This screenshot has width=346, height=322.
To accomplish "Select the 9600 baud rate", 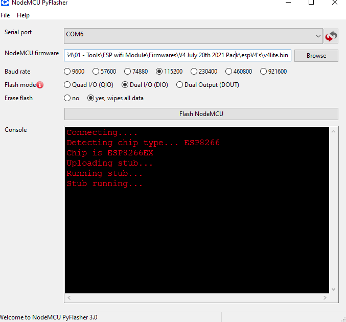I will 75,72.
